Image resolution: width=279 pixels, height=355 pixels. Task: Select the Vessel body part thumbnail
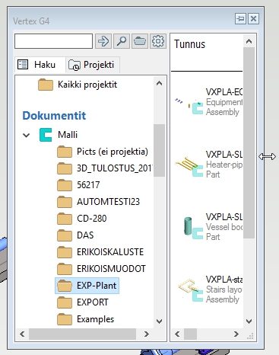pyautogui.click(x=192, y=228)
